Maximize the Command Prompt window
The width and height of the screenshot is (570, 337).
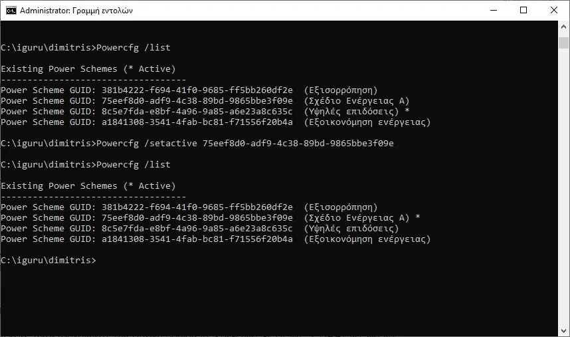523,10
